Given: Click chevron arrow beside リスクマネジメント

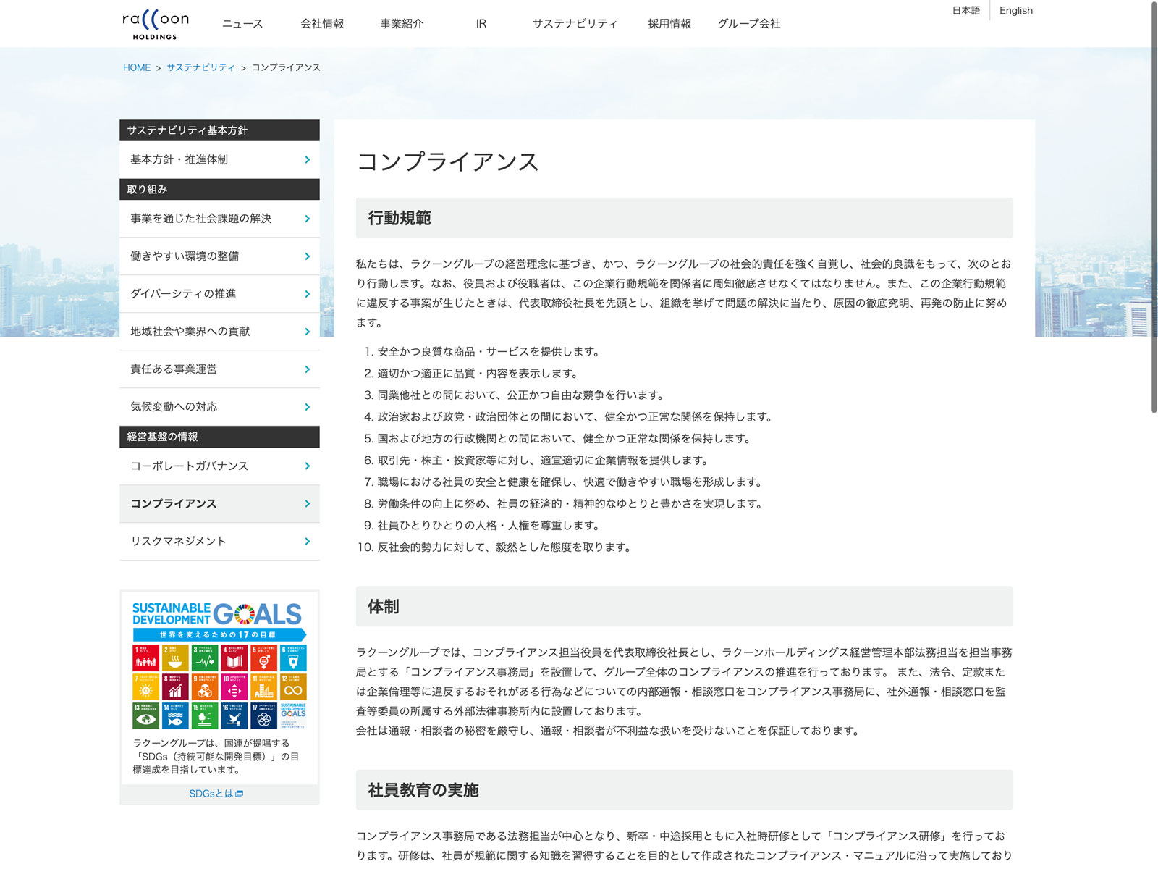Looking at the screenshot, I should (x=308, y=542).
